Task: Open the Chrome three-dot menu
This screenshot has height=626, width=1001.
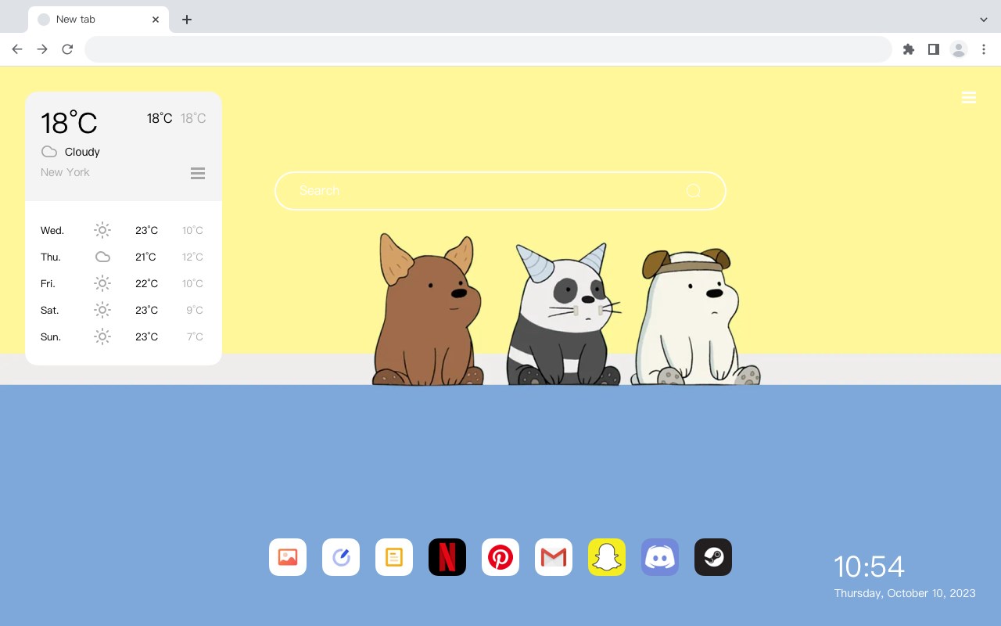Action: click(984, 49)
